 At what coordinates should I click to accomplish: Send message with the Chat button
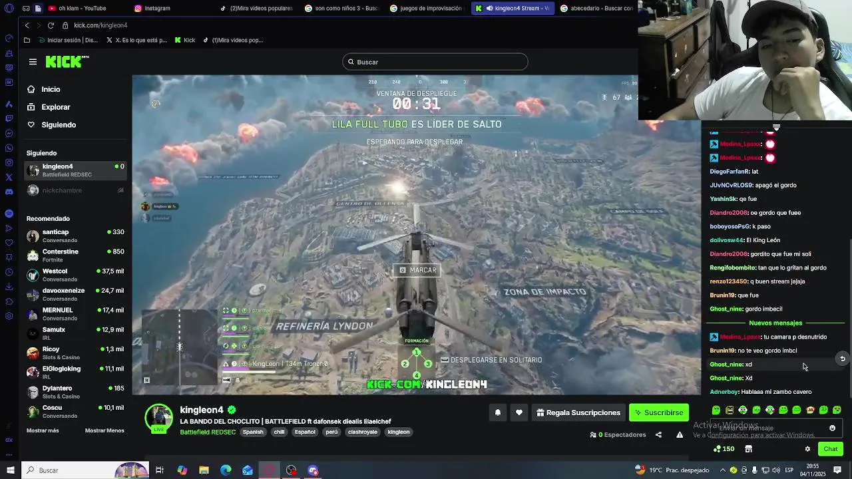(830, 449)
